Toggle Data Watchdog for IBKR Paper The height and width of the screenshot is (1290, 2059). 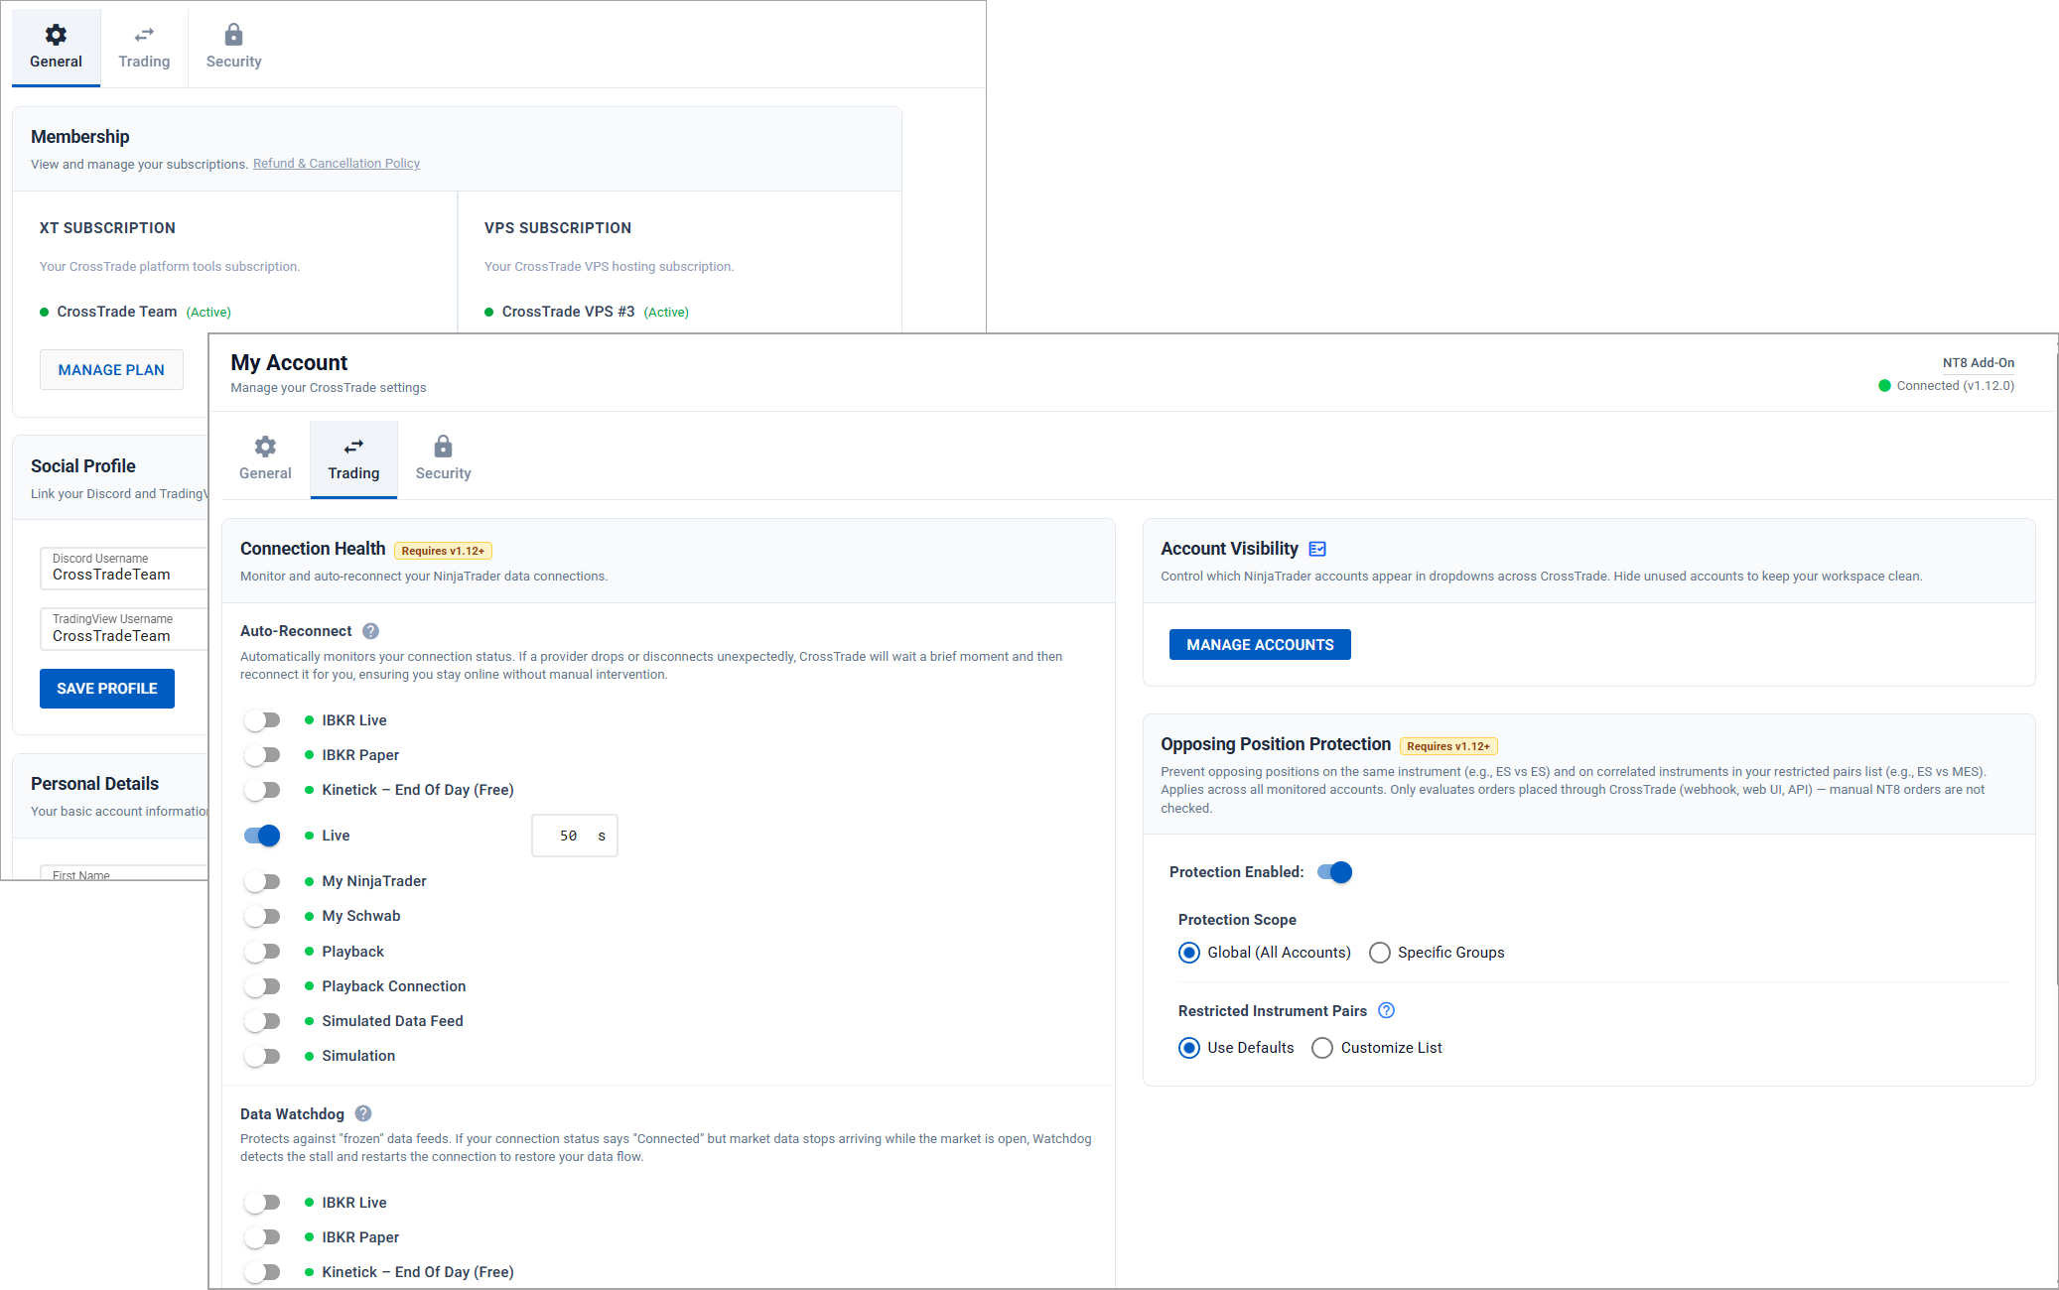tap(263, 1237)
